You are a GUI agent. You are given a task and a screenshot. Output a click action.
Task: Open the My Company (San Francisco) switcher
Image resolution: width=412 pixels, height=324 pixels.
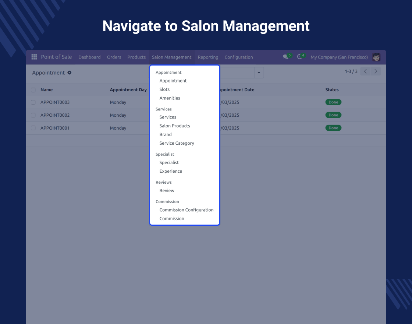[x=339, y=57]
